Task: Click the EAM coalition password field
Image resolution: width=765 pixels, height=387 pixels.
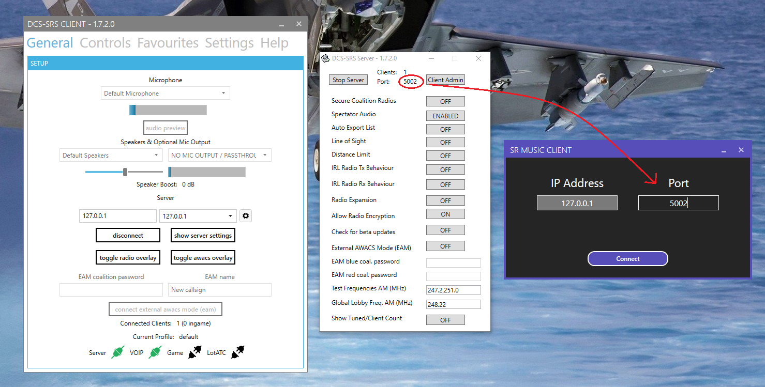Action: (x=111, y=290)
